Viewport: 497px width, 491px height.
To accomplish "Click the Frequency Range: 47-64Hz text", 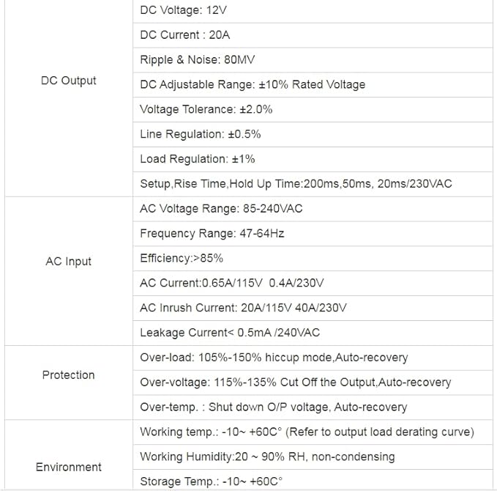I will coord(212,234).
